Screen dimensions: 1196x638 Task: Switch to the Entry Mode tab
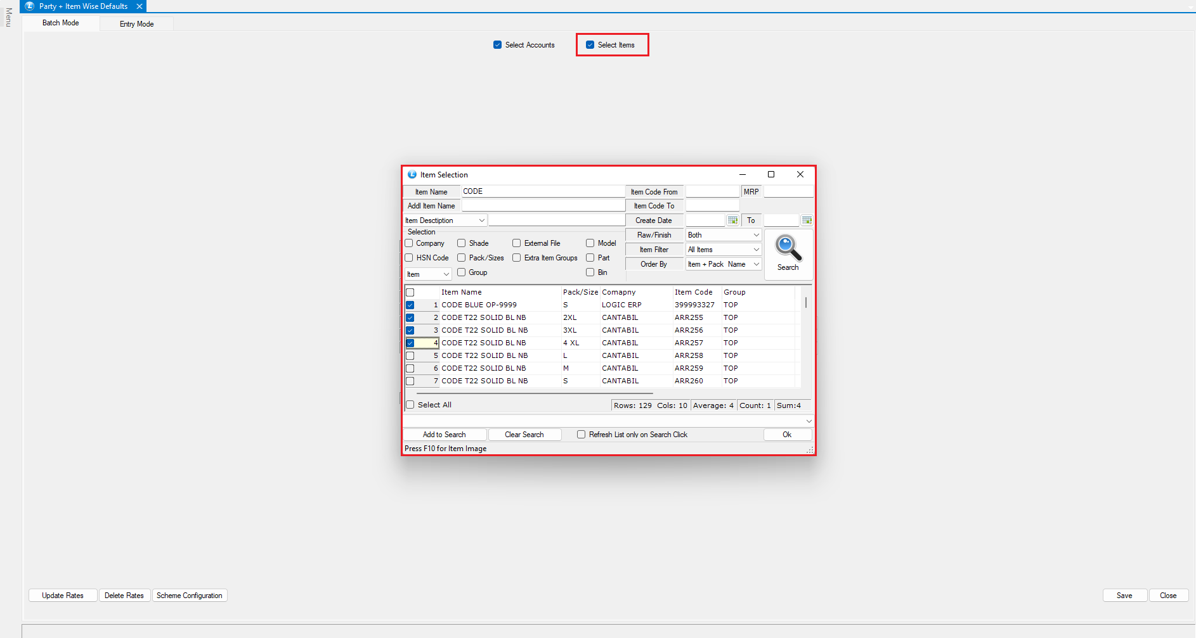136,24
